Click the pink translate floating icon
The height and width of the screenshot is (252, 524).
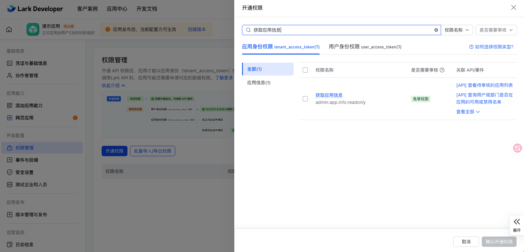tap(517, 148)
